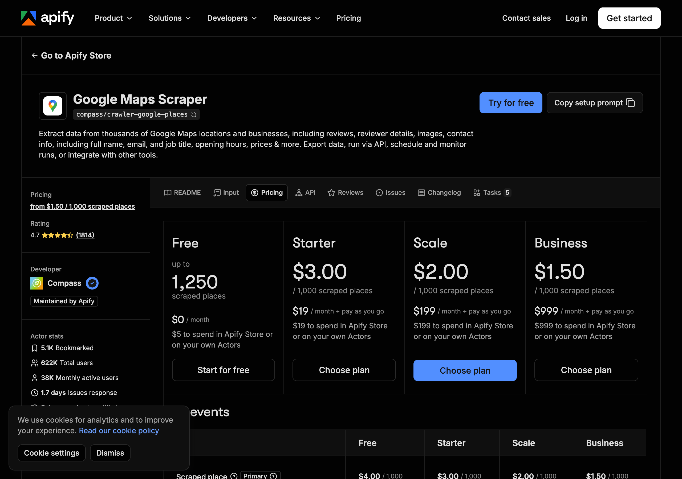The width and height of the screenshot is (682, 479).
Task: Click the rating stars
Action: point(57,235)
